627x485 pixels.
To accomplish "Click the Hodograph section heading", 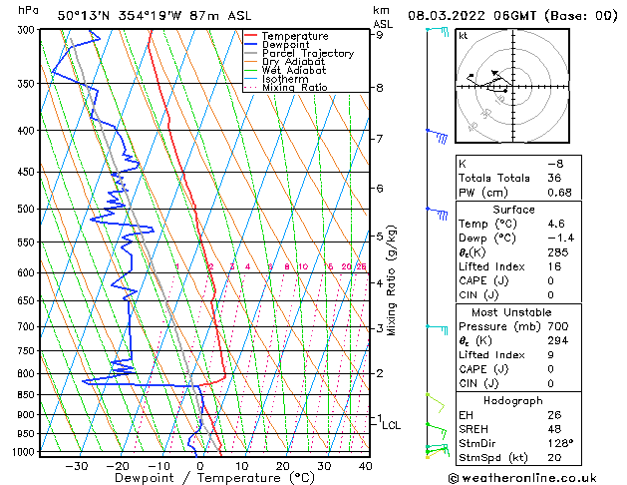I will coord(513,400).
